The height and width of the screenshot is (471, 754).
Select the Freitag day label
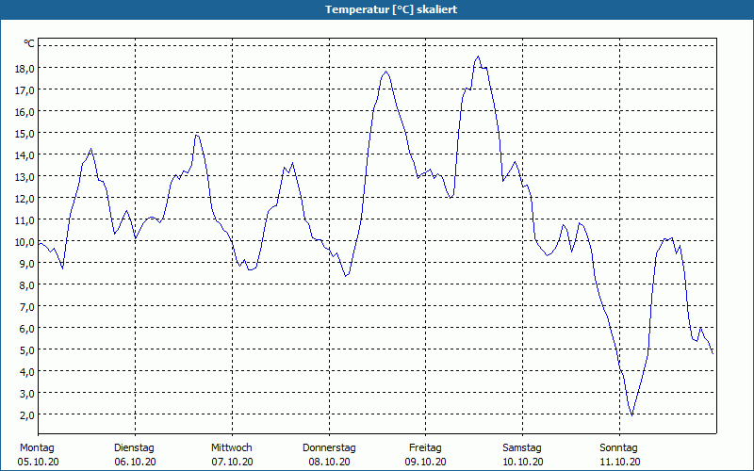point(425,448)
